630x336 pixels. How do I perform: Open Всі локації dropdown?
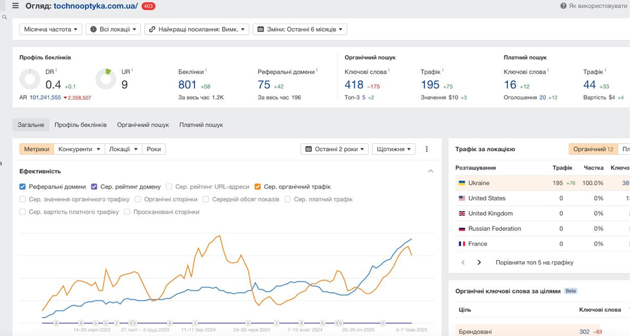pyautogui.click(x=113, y=29)
